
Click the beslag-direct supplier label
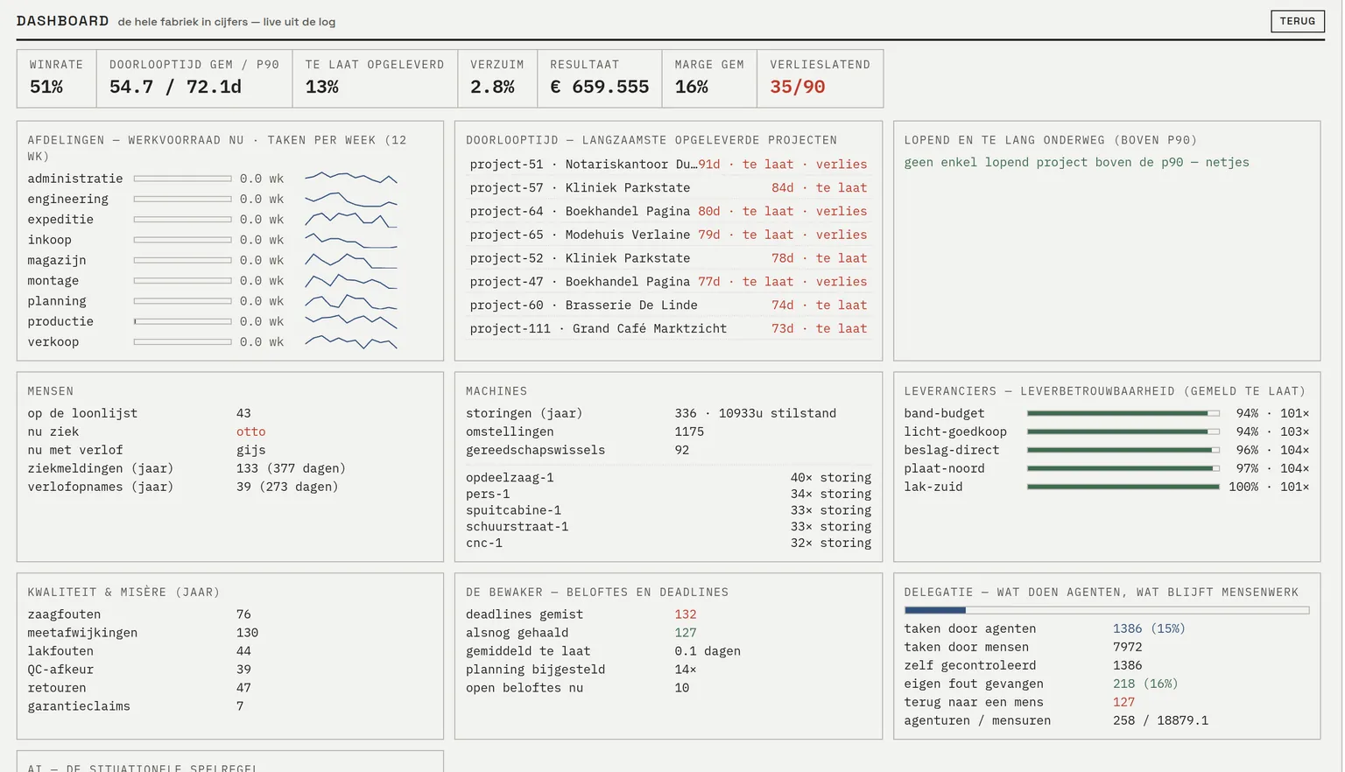click(952, 450)
